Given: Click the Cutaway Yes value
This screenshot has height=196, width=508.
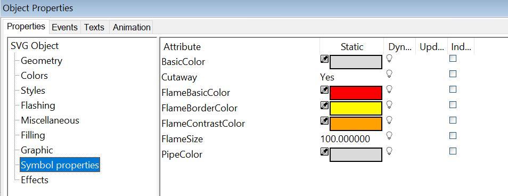Looking at the screenshot, I should coord(327,77).
